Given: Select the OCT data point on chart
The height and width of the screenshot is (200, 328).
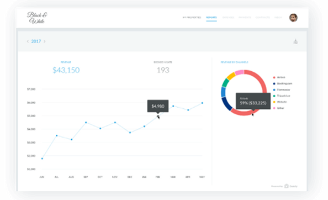Looking at the screenshot, I should pyautogui.click(x=100, y=128).
